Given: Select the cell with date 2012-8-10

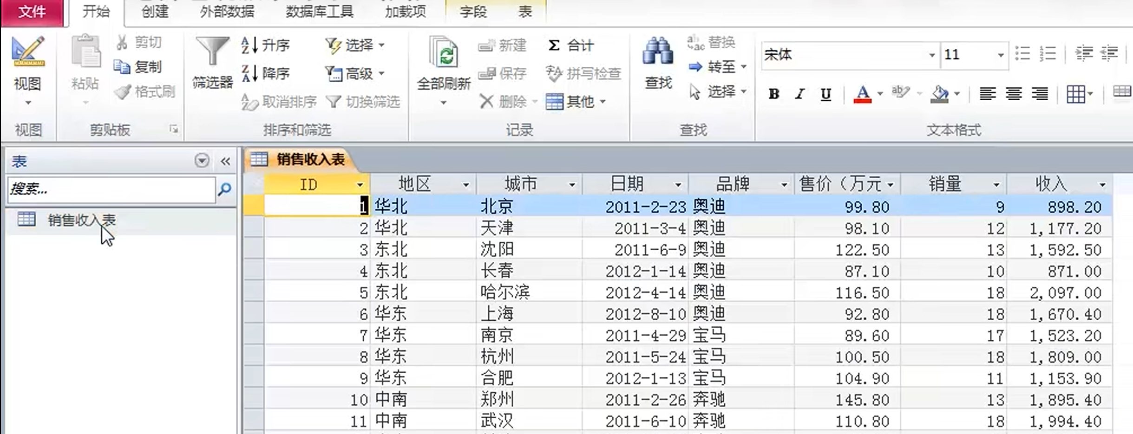Looking at the screenshot, I should pyautogui.click(x=635, y=314).
